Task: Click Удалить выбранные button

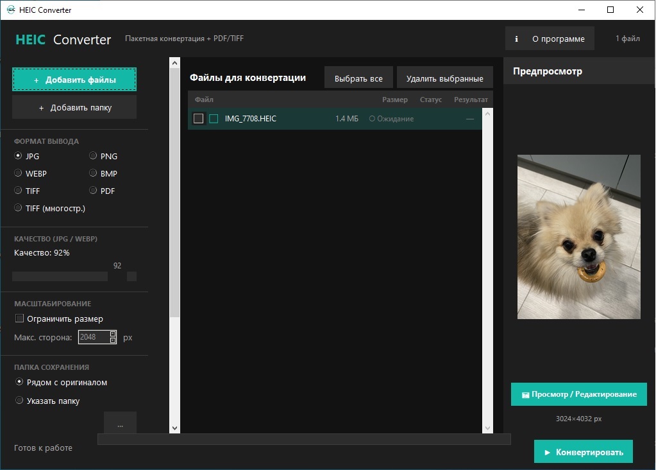Action: tap(445, 78)
